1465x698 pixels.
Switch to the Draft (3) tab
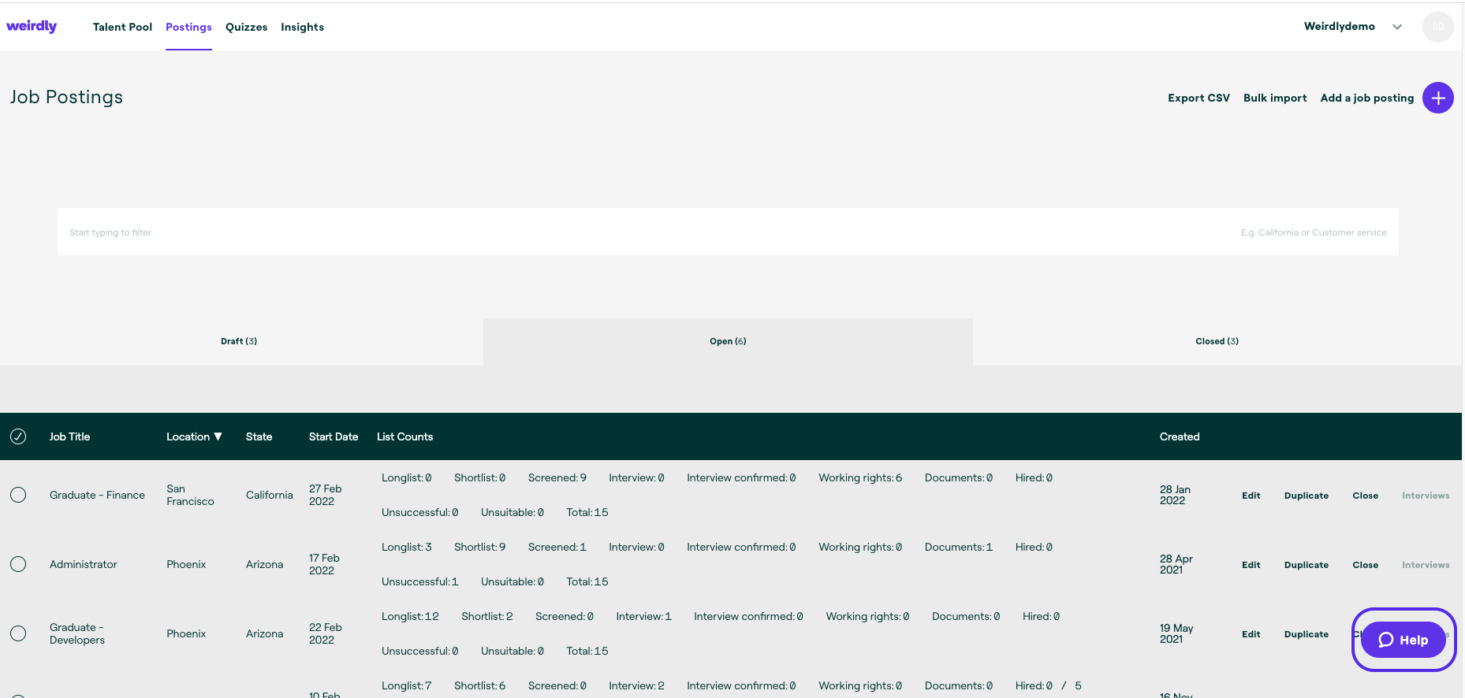[239, 341]
